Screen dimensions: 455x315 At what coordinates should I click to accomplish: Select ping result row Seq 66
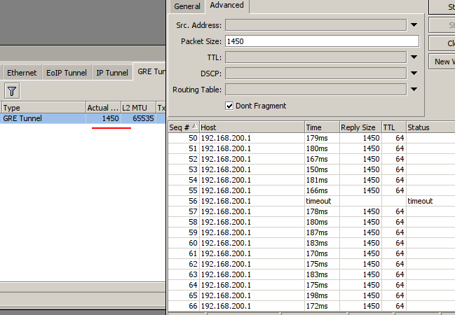(311, 306)
